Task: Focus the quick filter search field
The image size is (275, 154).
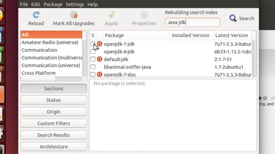Action: coord(193,22)
